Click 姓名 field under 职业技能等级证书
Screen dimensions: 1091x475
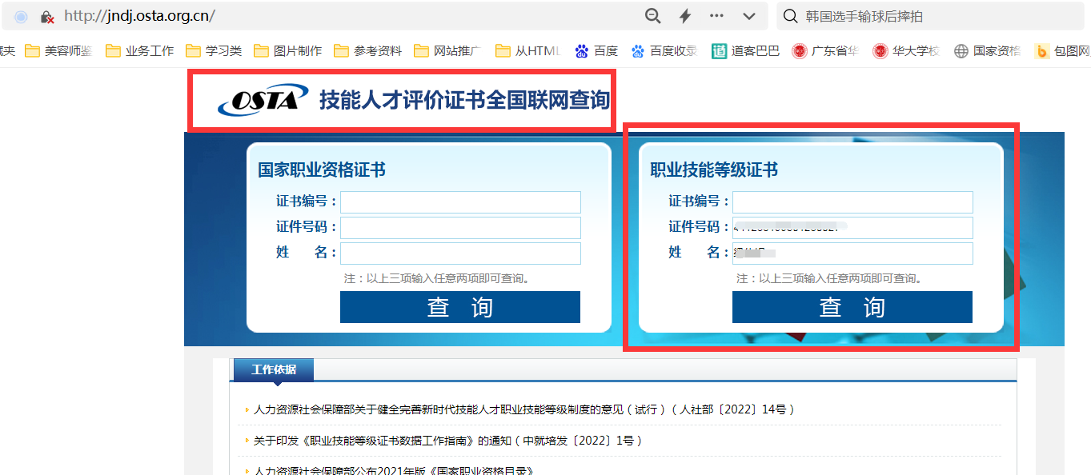(x=852, y=253)
